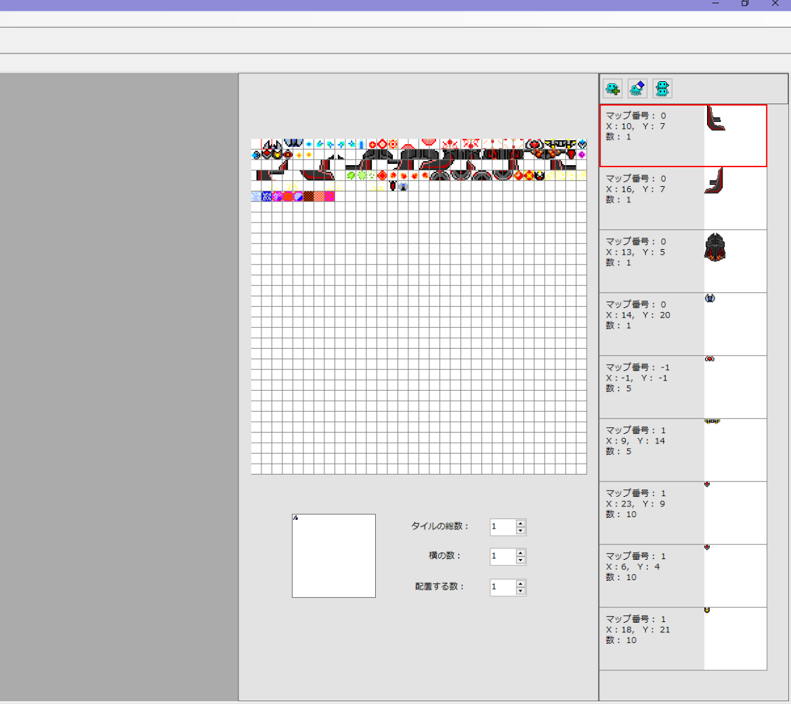Decrease the 配置する数 value with down arrow

(520, 591)
